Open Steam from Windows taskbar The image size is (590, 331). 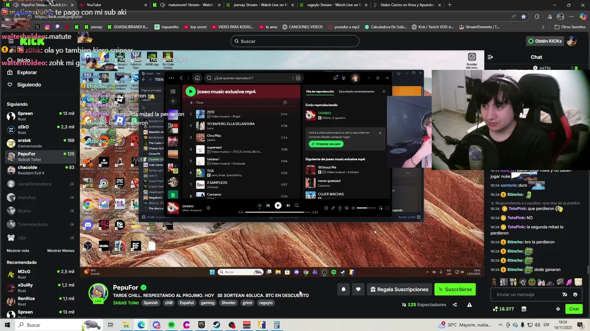(216, 325)
